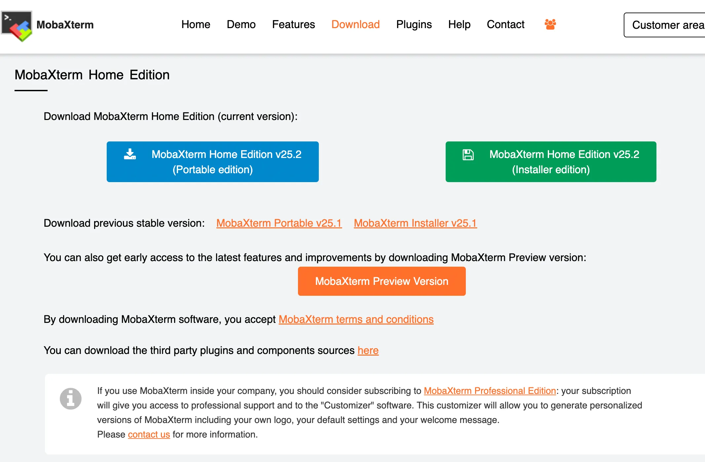The height and width of the screenshot is (462, 705).
Task: Download MobaXterm Installer v25.1
Action: (x=415, y=223)
